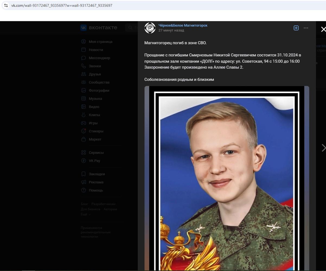Screen dimensions: 326x271
Task: Click the Мессенджер chat icon
Action: pyautogui.click(x=84, y=58)
